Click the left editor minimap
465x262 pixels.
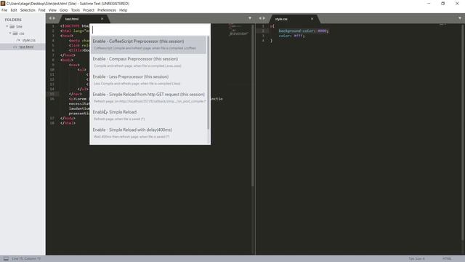(238, 30)
